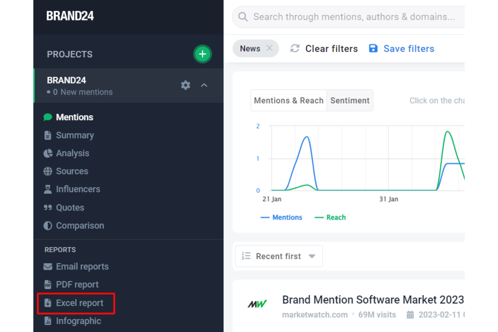
Task: Switch to the Sentiment tab
Action: tap(350, 100)
